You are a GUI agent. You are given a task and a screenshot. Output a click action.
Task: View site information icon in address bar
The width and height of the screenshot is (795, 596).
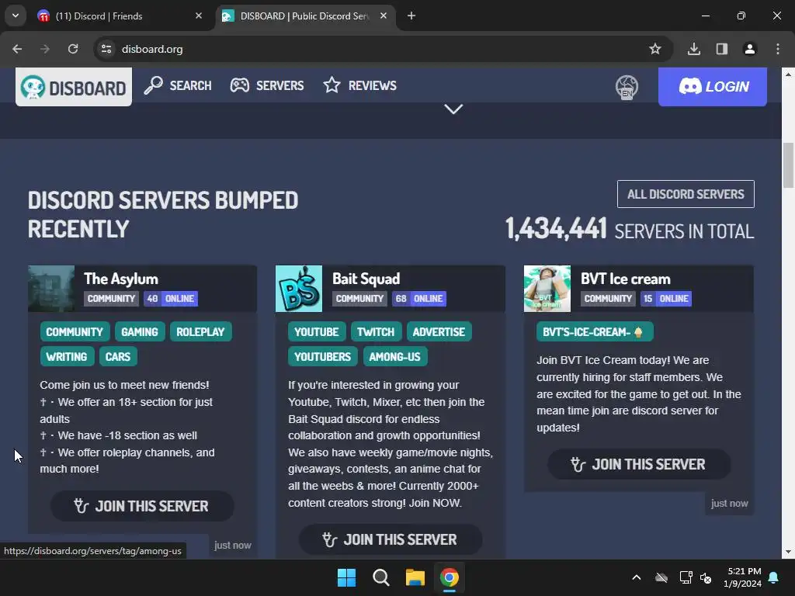(x=106, y=49)
